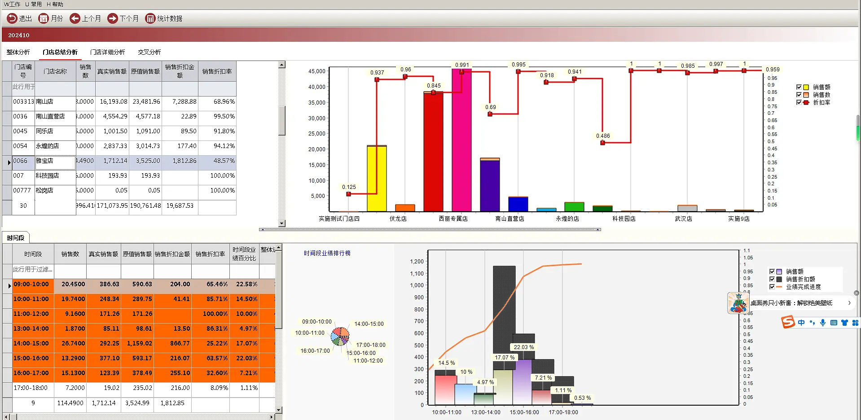The image size is (861, 420).
Task: Sort by the 真实销售额 column in store table
Action: click(112, 71)
